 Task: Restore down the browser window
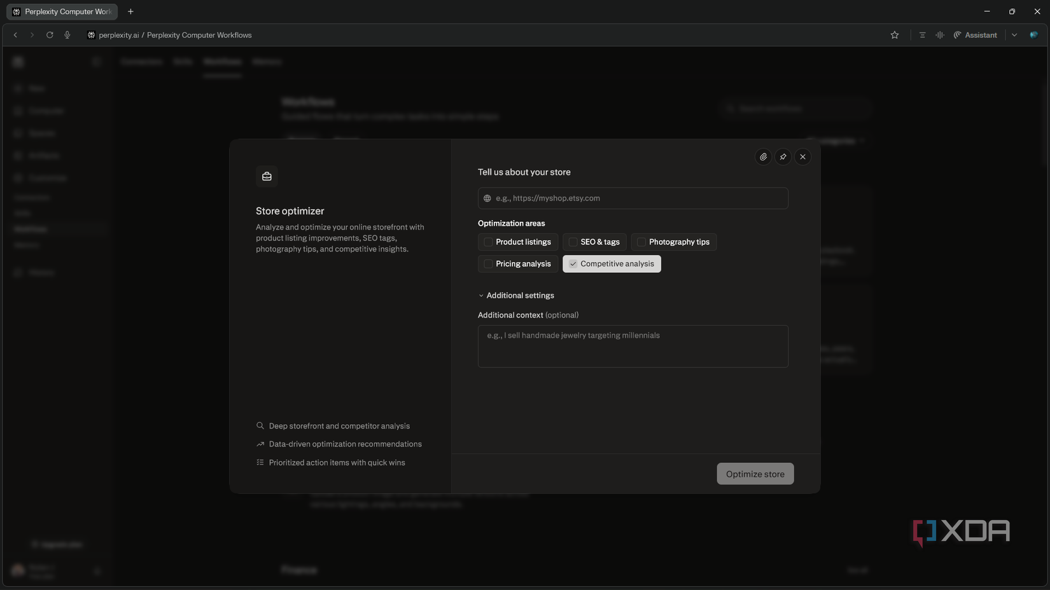1012,11
